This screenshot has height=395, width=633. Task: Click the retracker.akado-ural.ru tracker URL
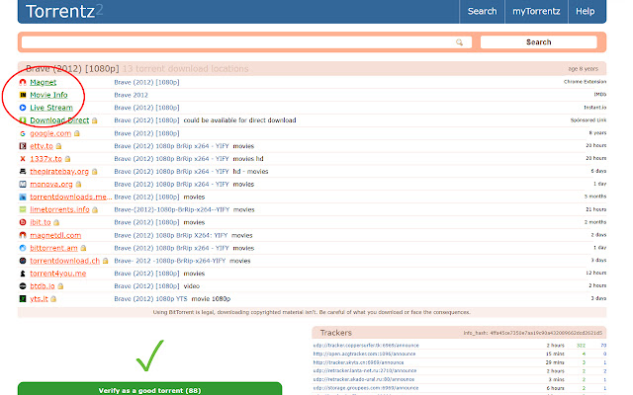(364, 379)
